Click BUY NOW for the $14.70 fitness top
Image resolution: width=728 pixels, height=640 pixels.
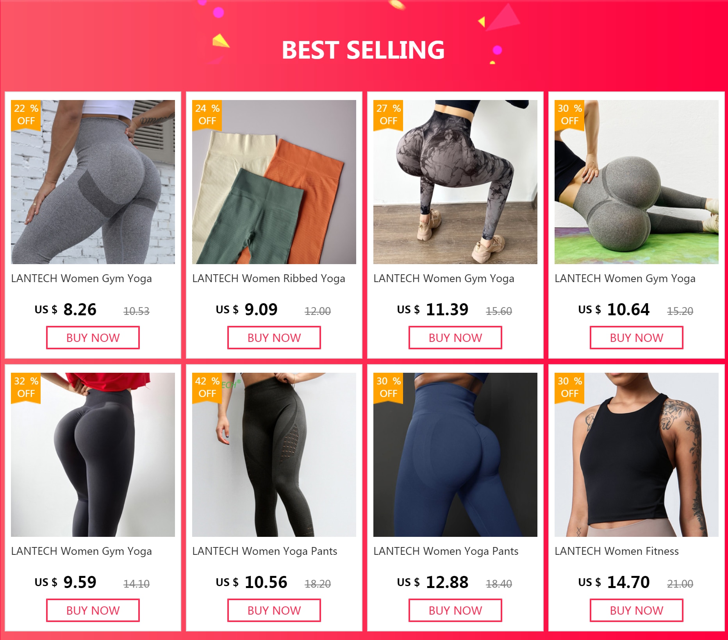tap(637, 610)
